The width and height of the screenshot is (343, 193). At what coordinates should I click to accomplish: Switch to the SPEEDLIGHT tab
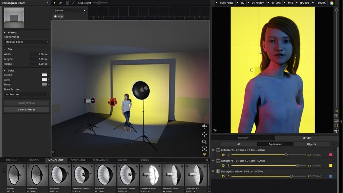pos(78,160)
